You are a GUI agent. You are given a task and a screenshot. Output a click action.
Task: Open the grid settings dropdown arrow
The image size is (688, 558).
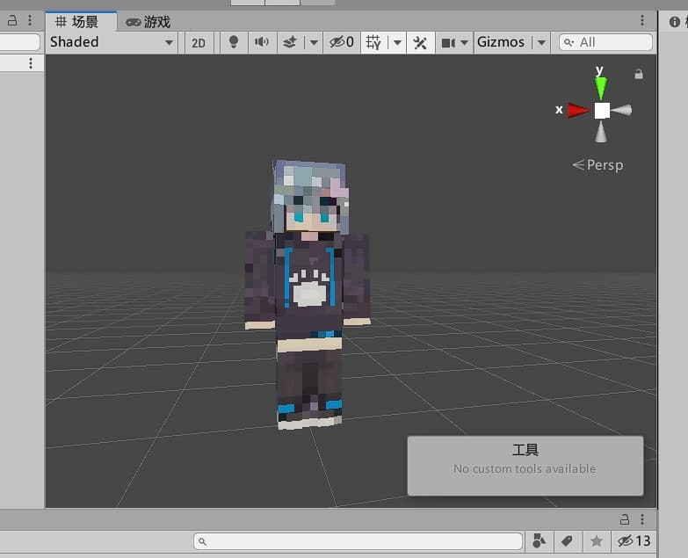[x=397, y=42]
